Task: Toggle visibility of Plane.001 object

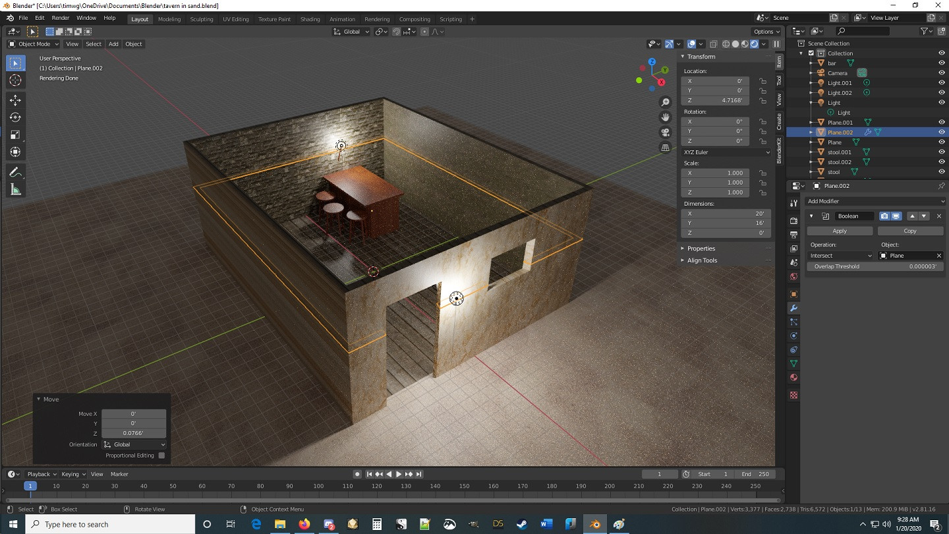Action: click(941, 123)
